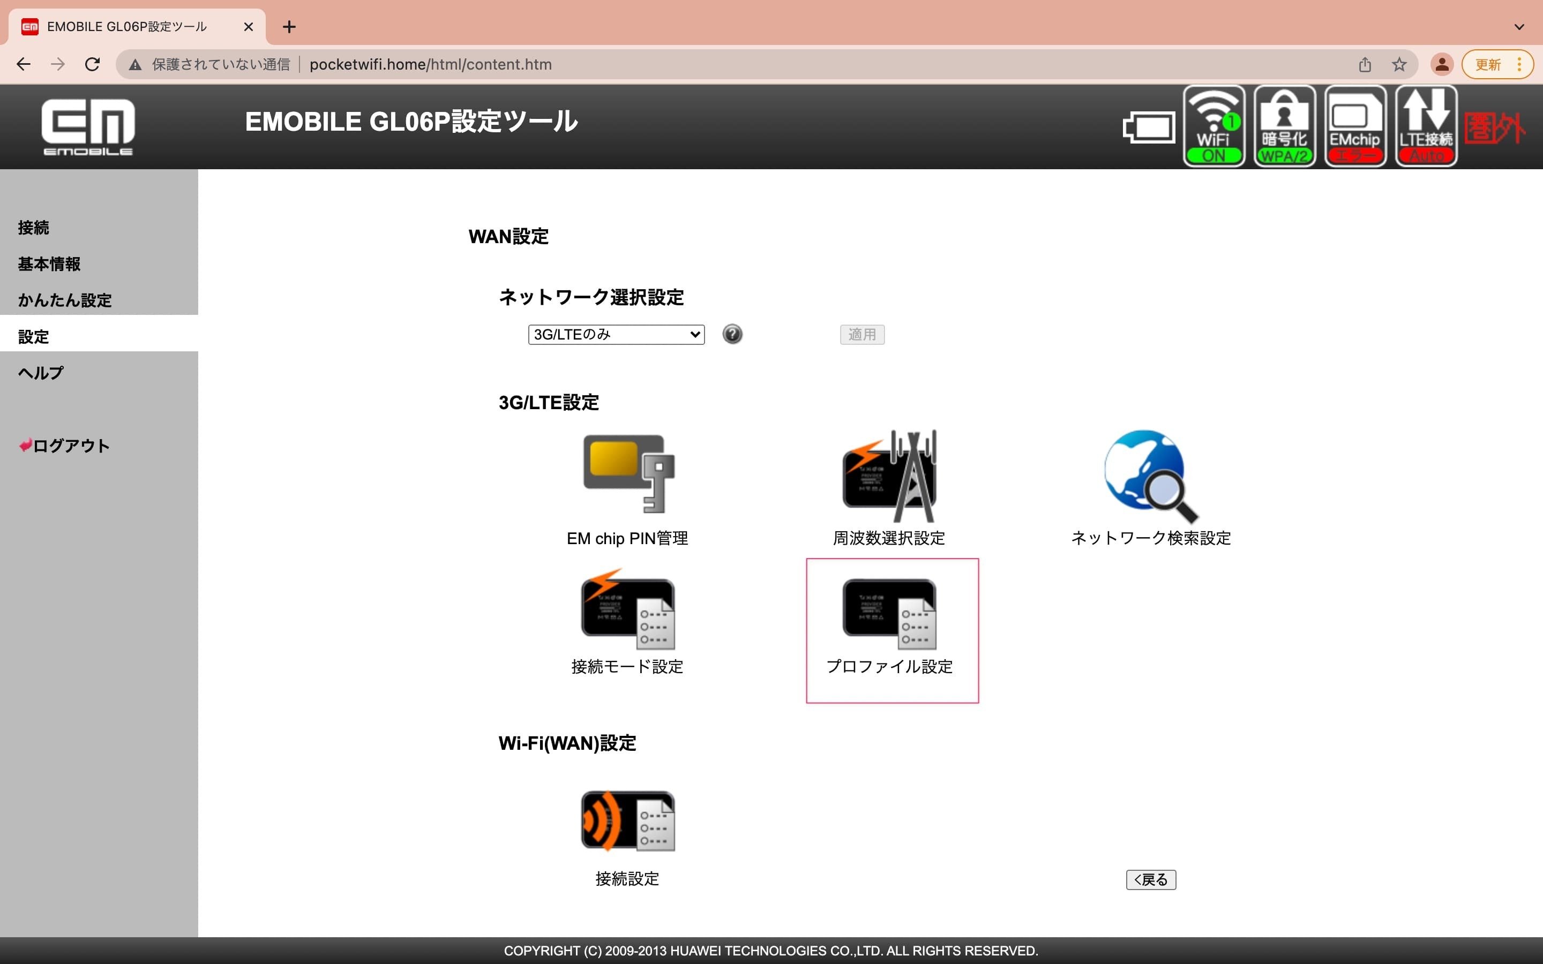
Task: Click the プロファイル設定 label
Action: tap(889, 667)
